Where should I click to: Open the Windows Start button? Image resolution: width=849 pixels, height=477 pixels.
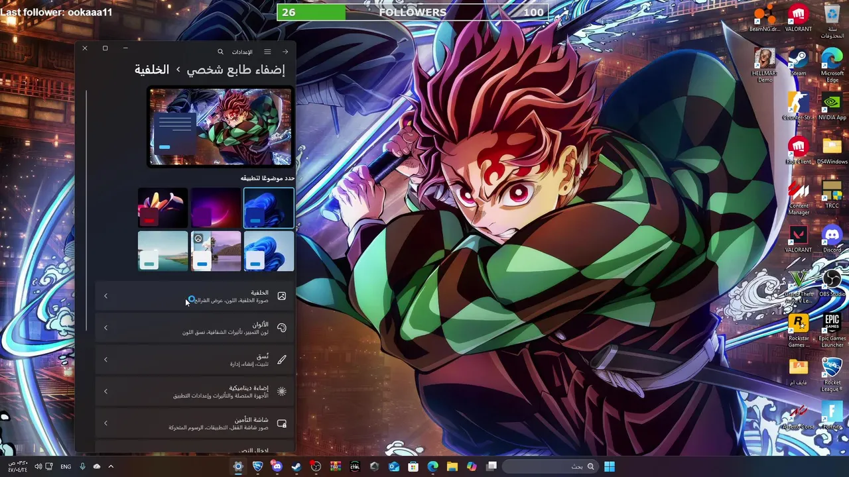pos(610,466)
